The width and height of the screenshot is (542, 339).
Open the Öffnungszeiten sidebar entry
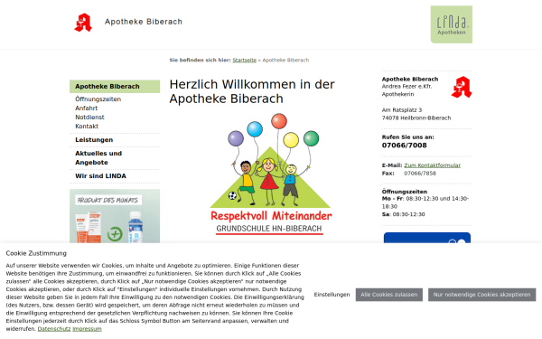click(98, 99)
